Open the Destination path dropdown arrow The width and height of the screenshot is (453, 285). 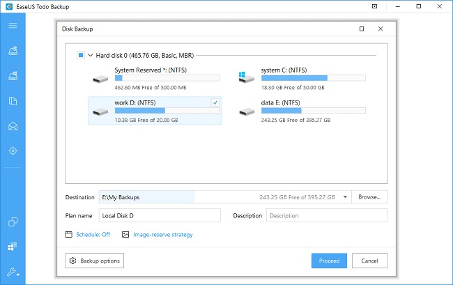click(x=345, y=197)
